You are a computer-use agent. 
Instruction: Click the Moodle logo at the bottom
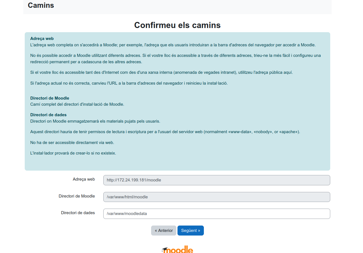(177, 249)
